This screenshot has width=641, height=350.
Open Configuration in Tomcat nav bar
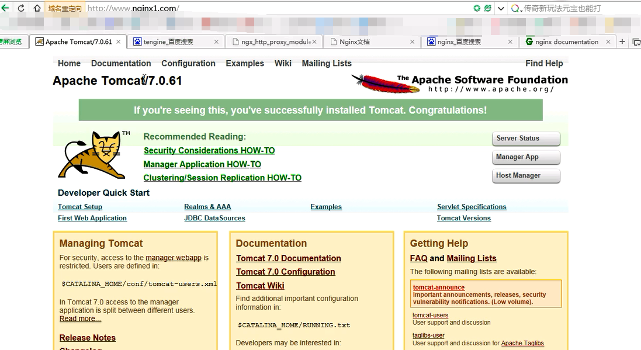pyautogui.click(x=188, y=63)
